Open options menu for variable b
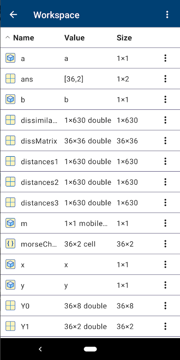Image resolution: width=180 pixels, height=360 pixels. click(165, 100)
